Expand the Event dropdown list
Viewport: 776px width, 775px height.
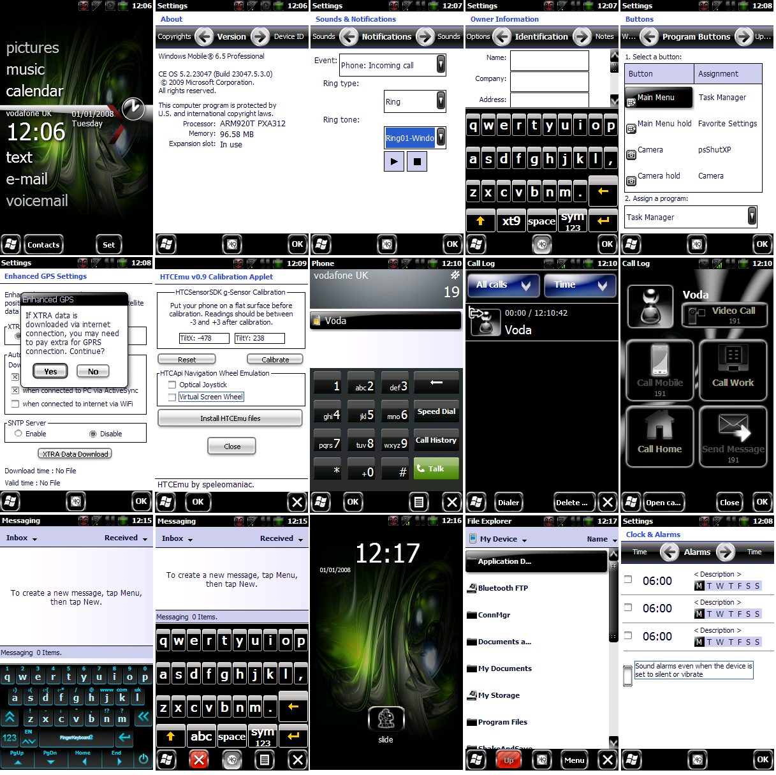tap(441, 64)
